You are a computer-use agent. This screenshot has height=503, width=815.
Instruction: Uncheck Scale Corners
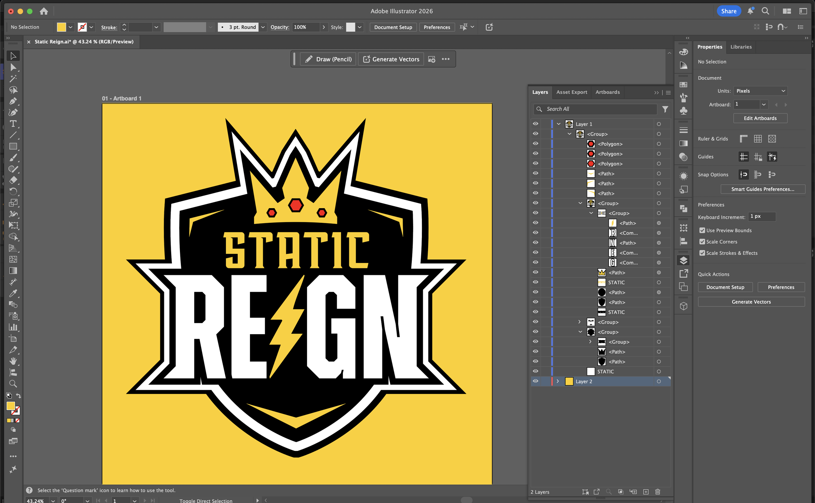click(702, 241)
